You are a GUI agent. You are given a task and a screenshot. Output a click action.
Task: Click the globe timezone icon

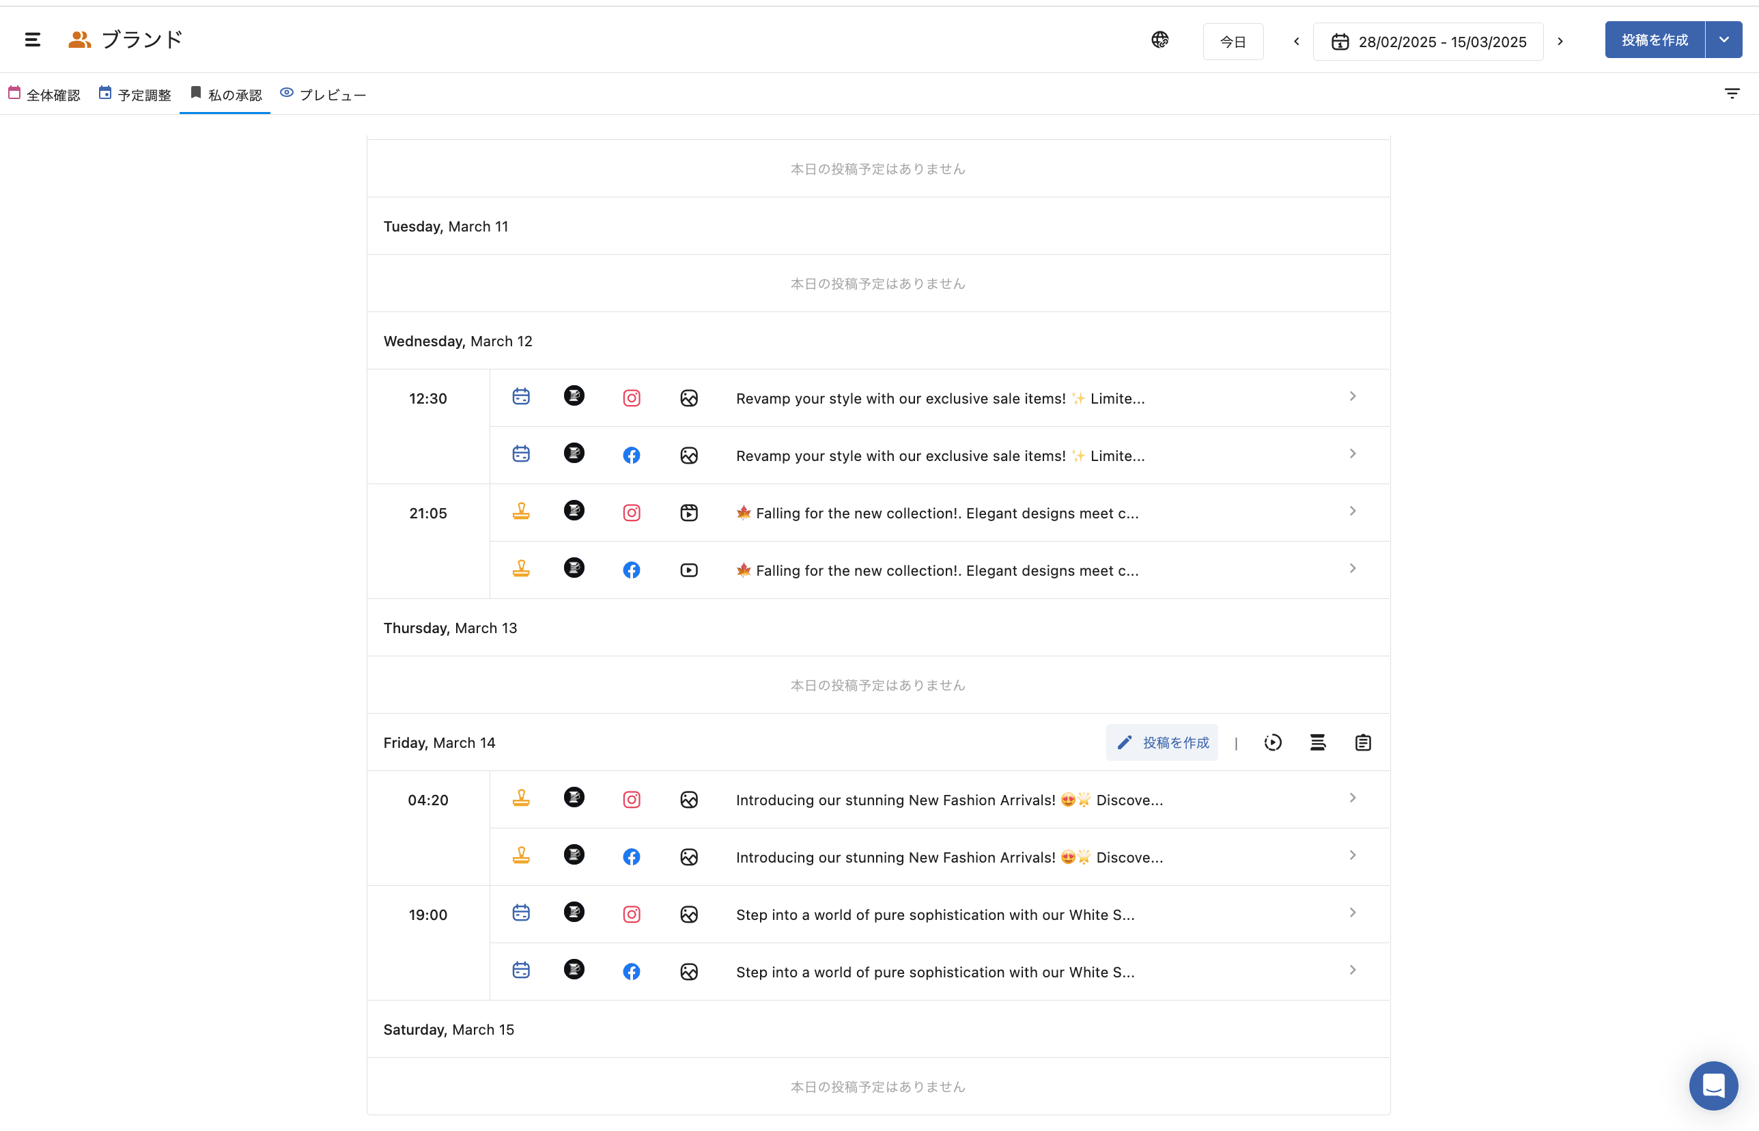click(x=1159, y=40)
